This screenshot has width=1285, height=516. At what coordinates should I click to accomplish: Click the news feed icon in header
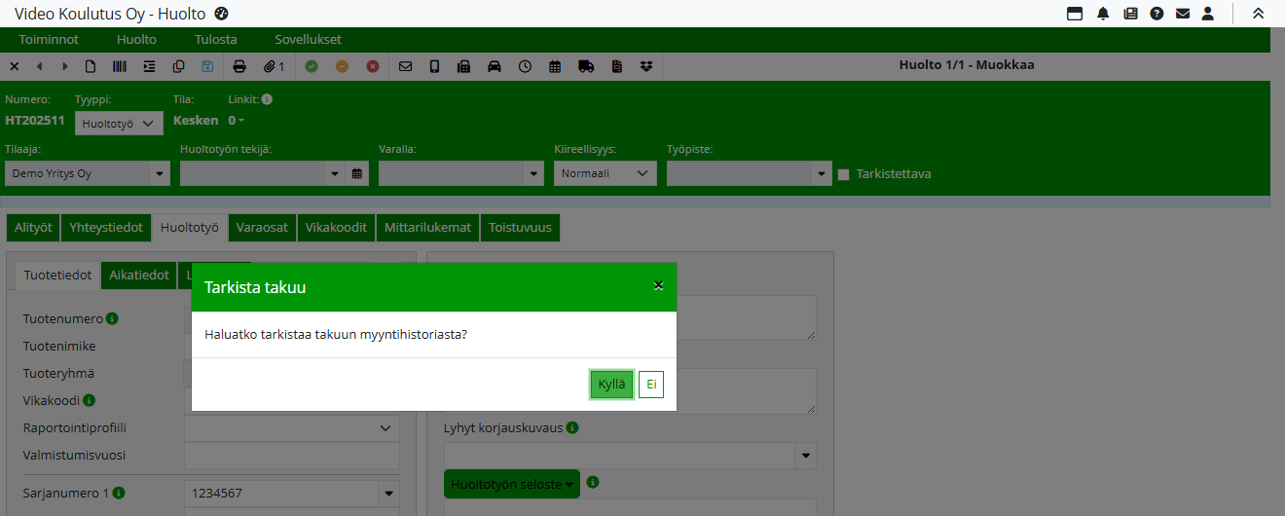1130,14
